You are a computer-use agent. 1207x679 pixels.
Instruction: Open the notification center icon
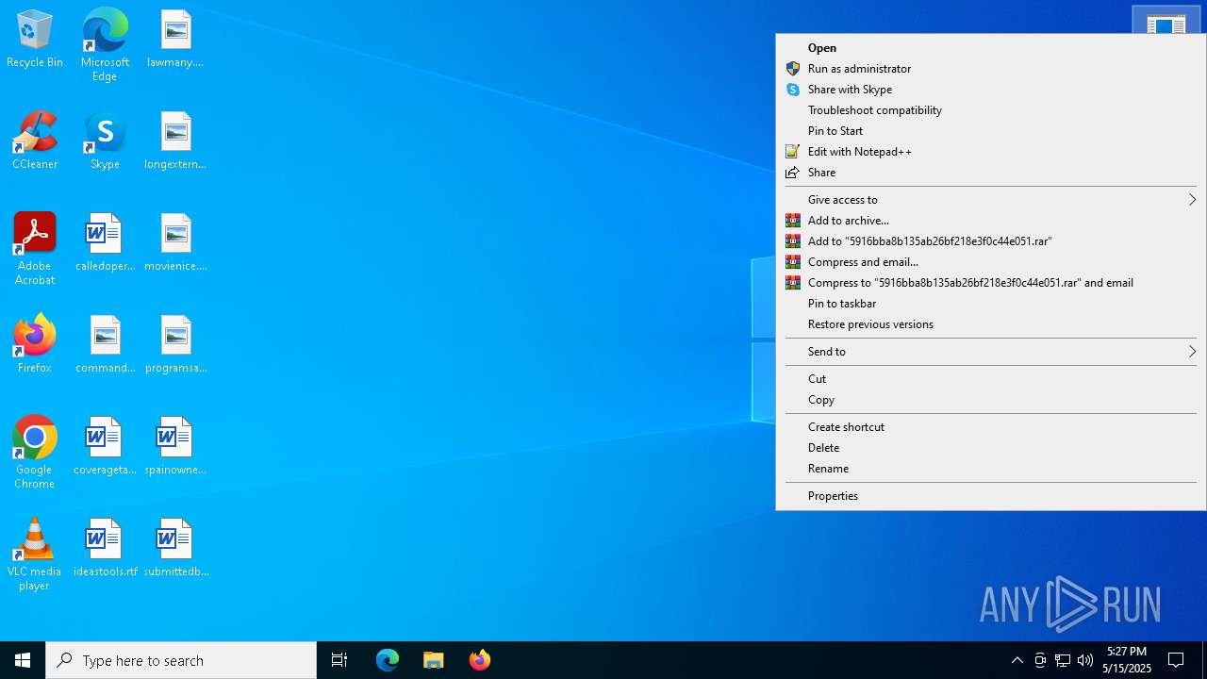coord(1176,660)
